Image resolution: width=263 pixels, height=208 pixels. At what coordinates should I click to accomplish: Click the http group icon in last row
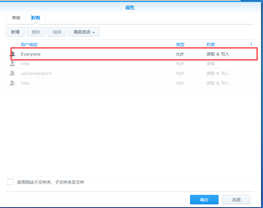coord(12,83)
